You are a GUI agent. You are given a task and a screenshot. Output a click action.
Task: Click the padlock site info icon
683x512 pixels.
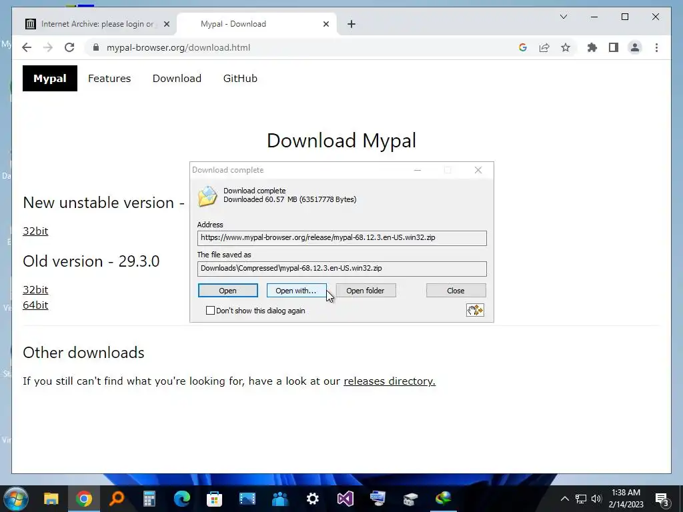coord(96,47)
